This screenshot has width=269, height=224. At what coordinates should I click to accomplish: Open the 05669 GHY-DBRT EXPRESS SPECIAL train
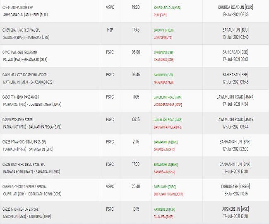[x=24, y=187]
